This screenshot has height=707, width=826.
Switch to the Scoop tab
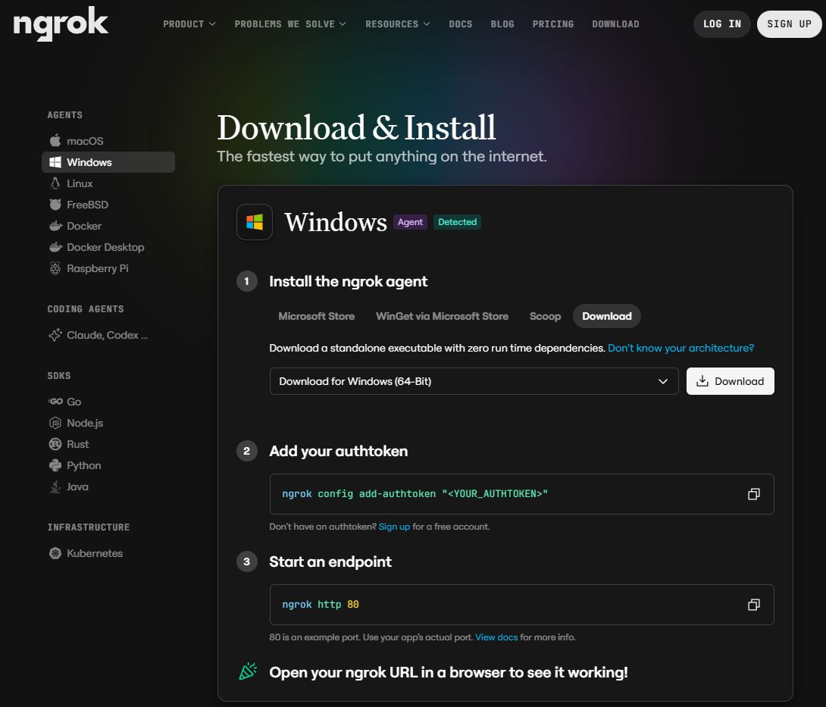[x=545, y=316]
